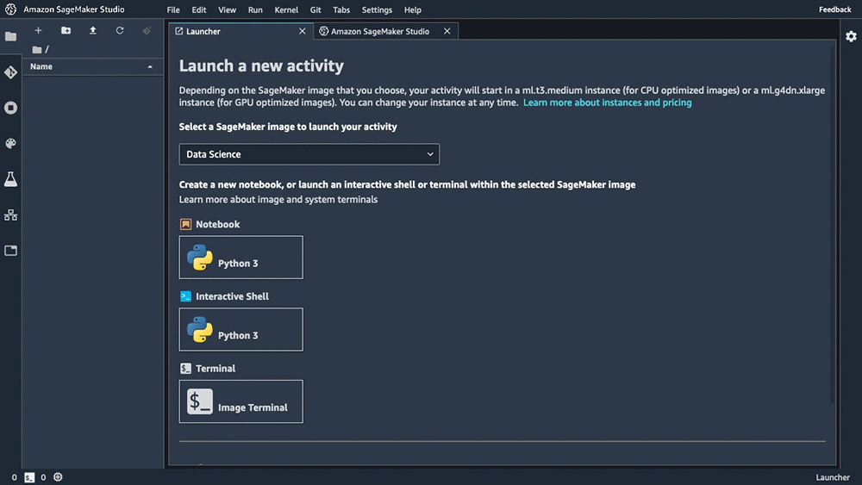This screenshot has height=485, width=862.
Task: Open the Git sidebar panel icon
Action: [10, 72]
